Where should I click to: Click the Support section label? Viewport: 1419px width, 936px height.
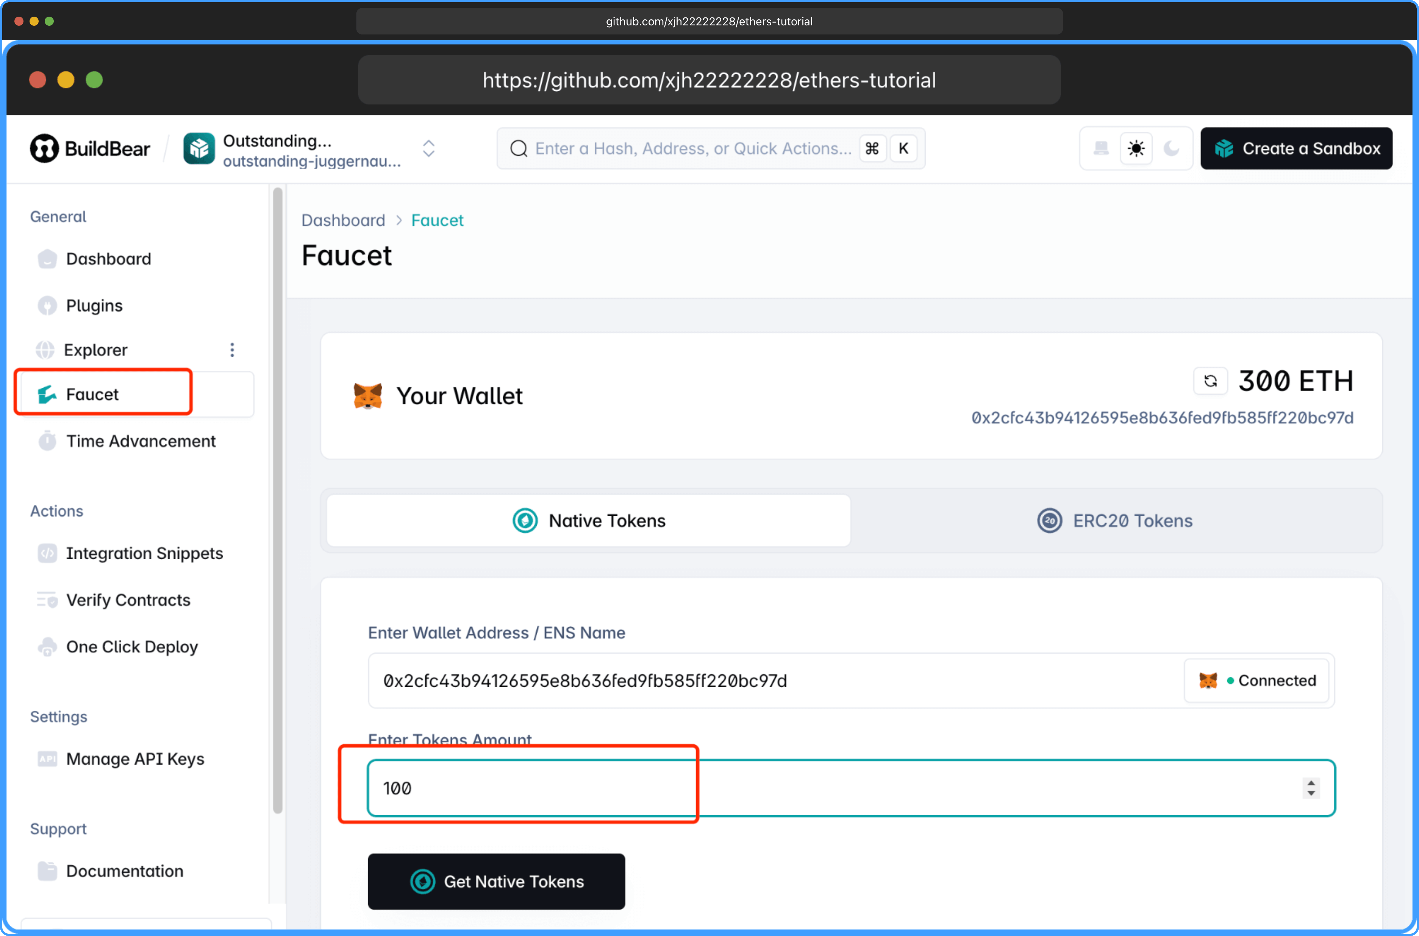click(58, 828)
